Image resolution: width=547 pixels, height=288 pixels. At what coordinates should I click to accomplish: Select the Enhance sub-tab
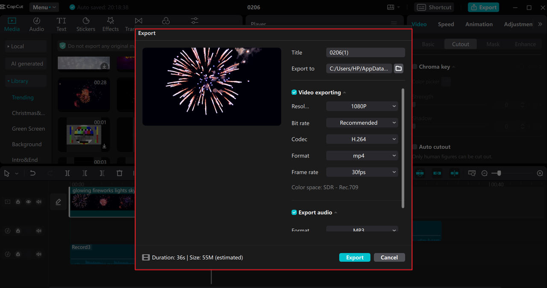click(x=525, y=44)
